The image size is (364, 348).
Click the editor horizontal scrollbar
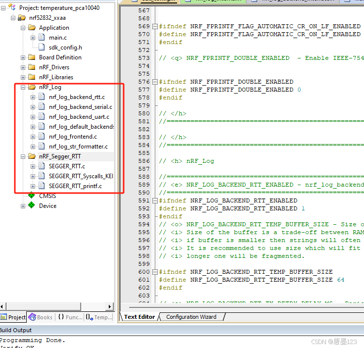tap(246, 307)
